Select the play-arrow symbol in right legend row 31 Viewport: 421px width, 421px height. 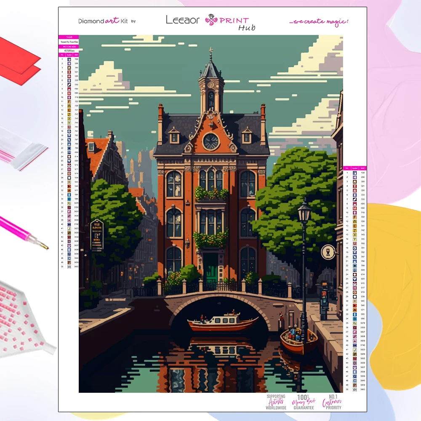[x=354, y=306]
